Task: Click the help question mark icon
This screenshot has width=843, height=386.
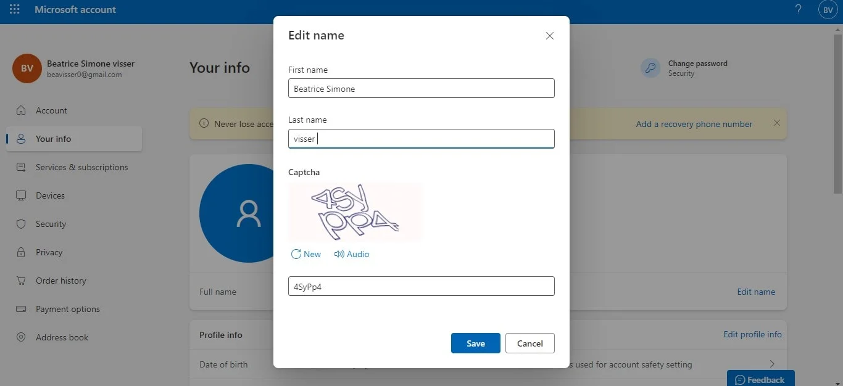Action: pos(798,10)
